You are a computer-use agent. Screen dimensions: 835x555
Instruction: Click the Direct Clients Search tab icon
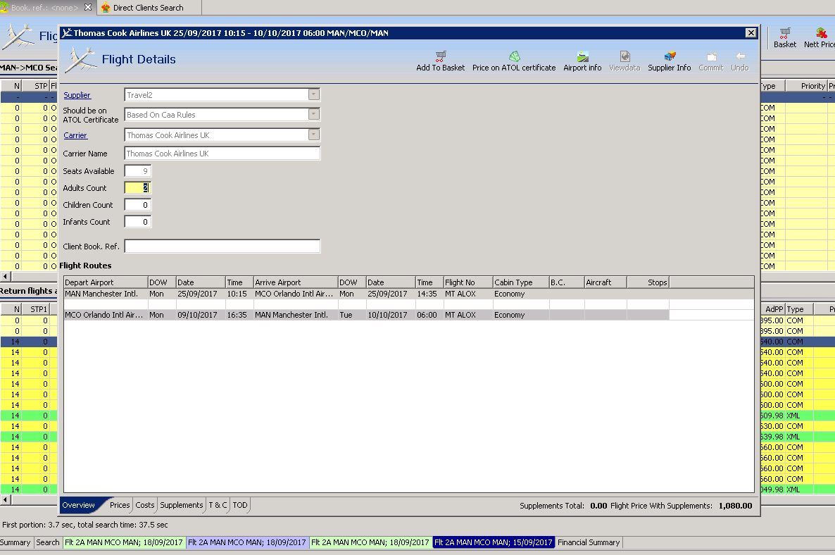106,8
